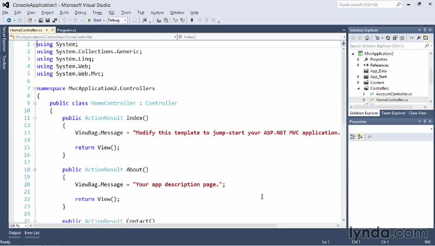Click the Comment out selected lines icon

point(175,20)
